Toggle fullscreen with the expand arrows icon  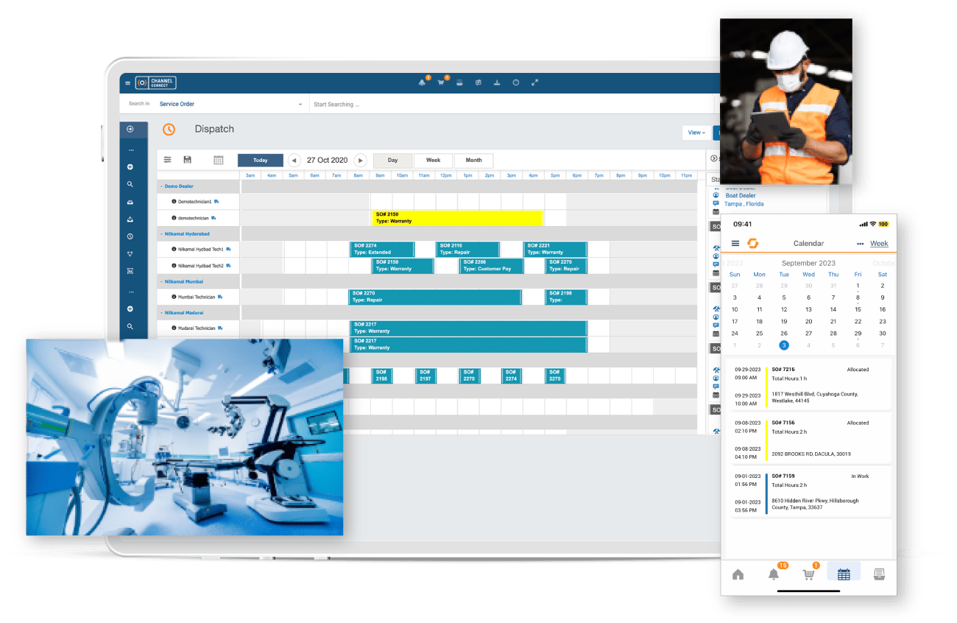[x=534, y=82]
